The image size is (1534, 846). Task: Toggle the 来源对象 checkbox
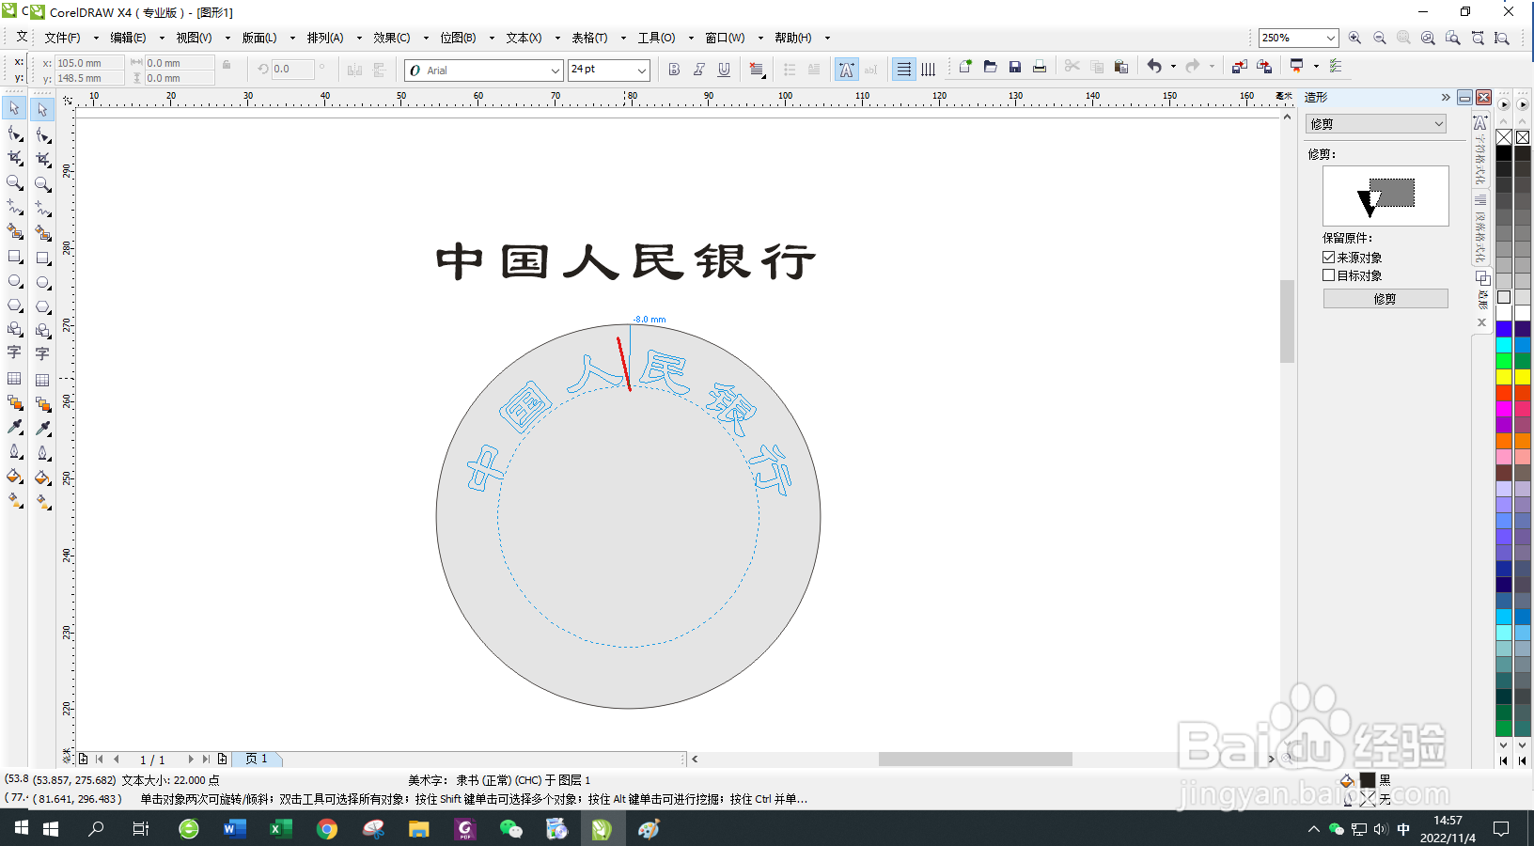tap(1328, 257)
